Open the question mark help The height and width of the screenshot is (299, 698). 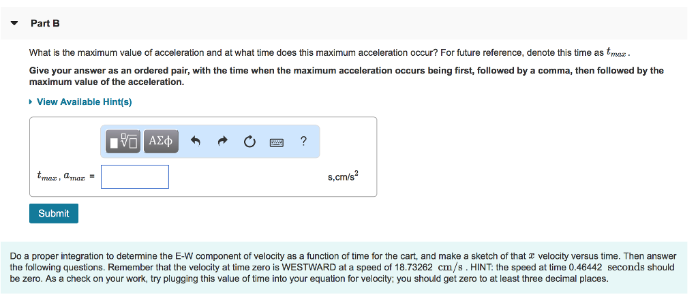(303, 142)
